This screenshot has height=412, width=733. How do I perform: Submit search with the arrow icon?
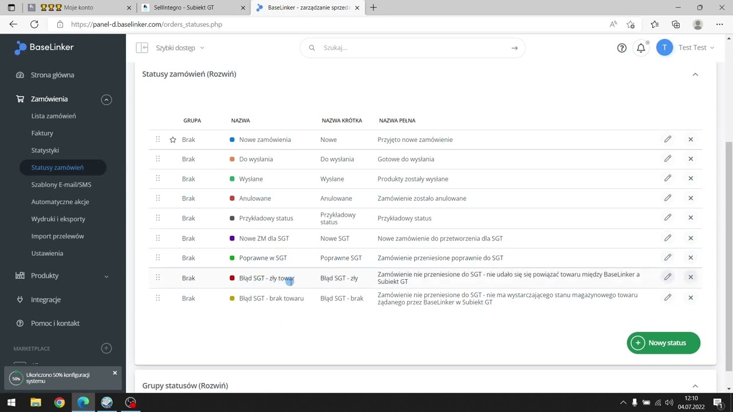click(514, 48)
